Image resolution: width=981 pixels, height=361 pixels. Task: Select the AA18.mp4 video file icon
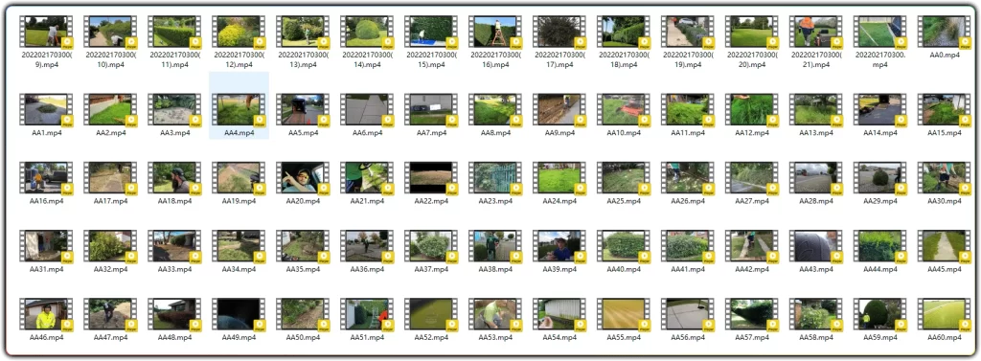[x=174, y=178]
